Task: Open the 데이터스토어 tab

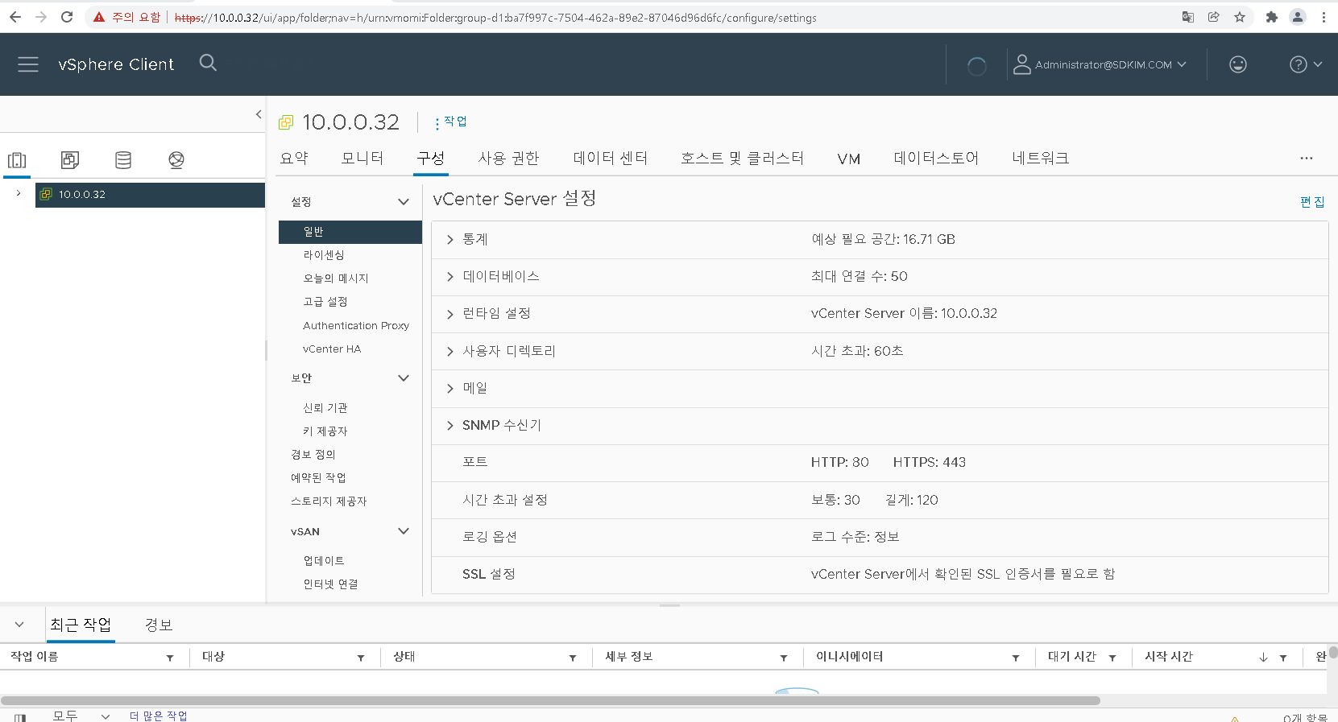Action: pos(936,158)
